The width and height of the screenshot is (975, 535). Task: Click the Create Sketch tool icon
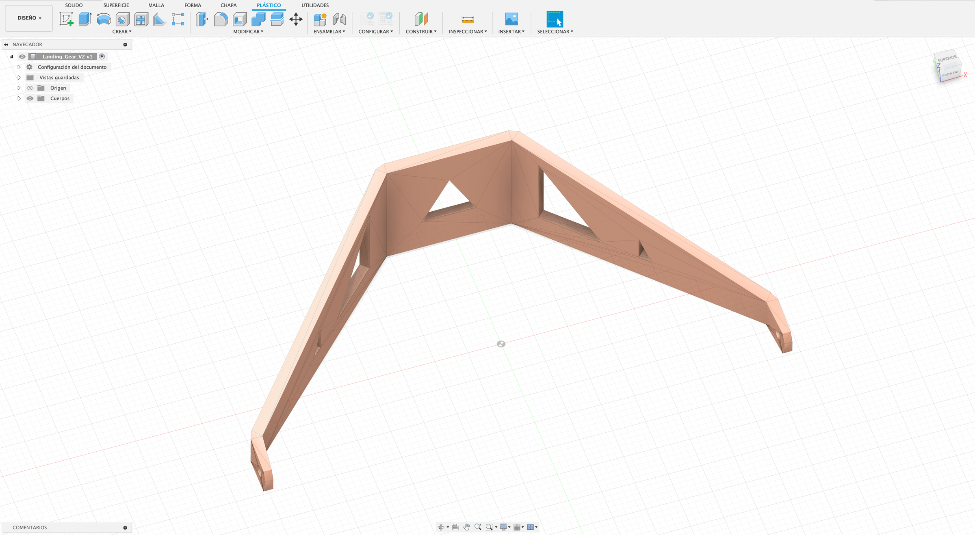tap(66, 19)
